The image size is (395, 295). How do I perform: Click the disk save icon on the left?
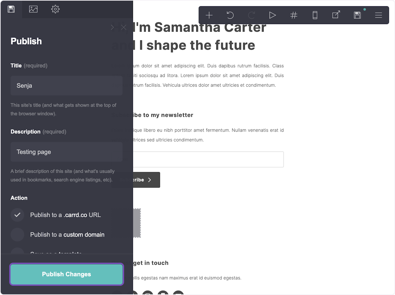pyautogui.click(x=11, y=9)
